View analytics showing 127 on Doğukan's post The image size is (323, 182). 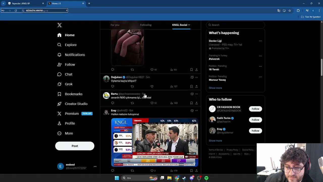174,86
